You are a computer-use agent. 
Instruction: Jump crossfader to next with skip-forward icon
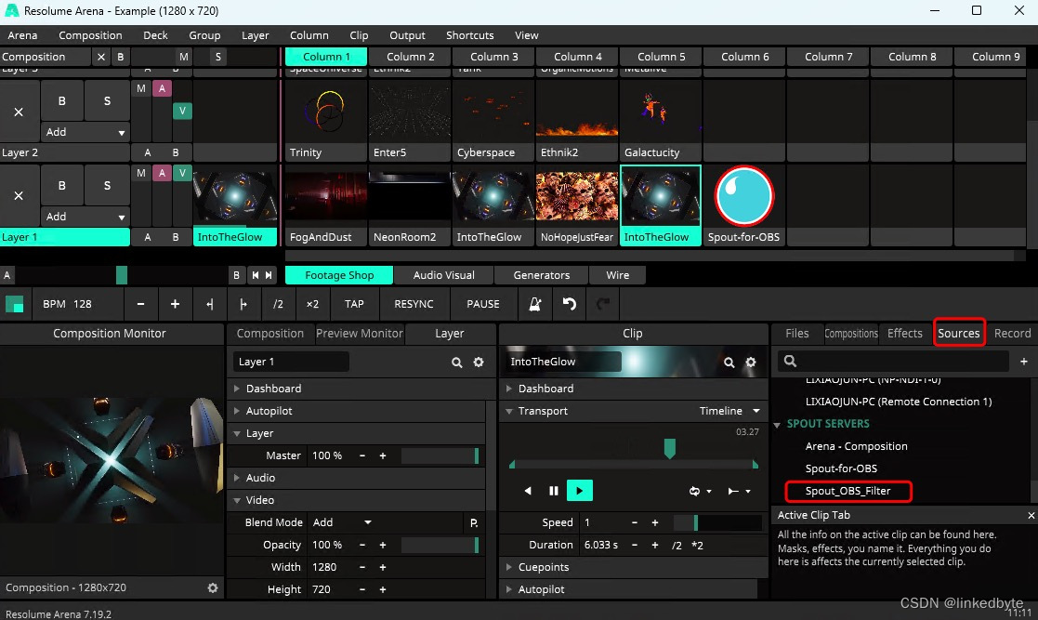point(269,275)
